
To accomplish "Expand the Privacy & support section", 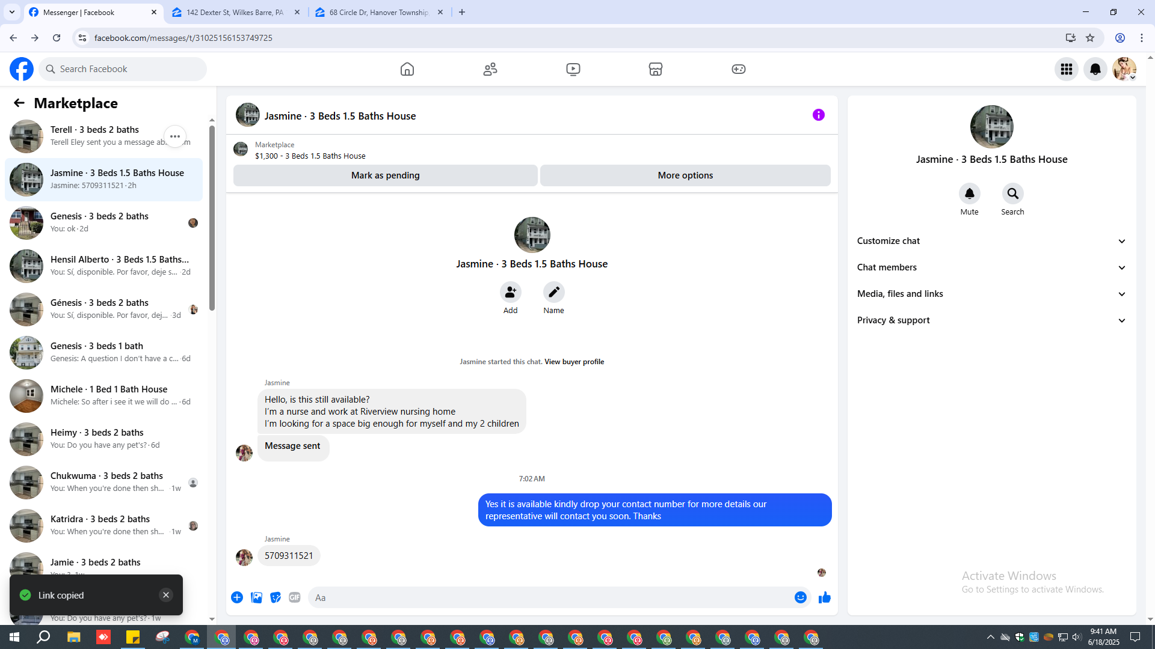I will point(991,320).
